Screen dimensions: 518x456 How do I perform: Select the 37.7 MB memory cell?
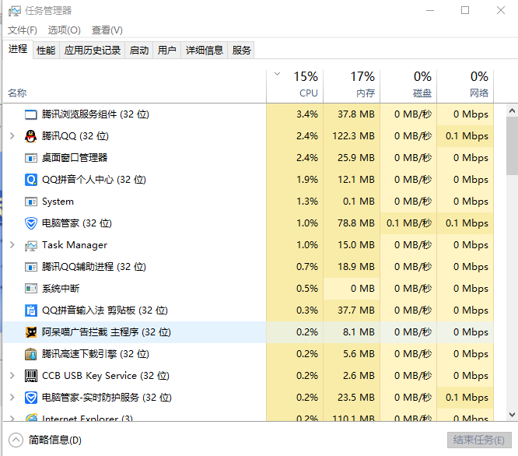pyautogui.click(x=352, y=310)
